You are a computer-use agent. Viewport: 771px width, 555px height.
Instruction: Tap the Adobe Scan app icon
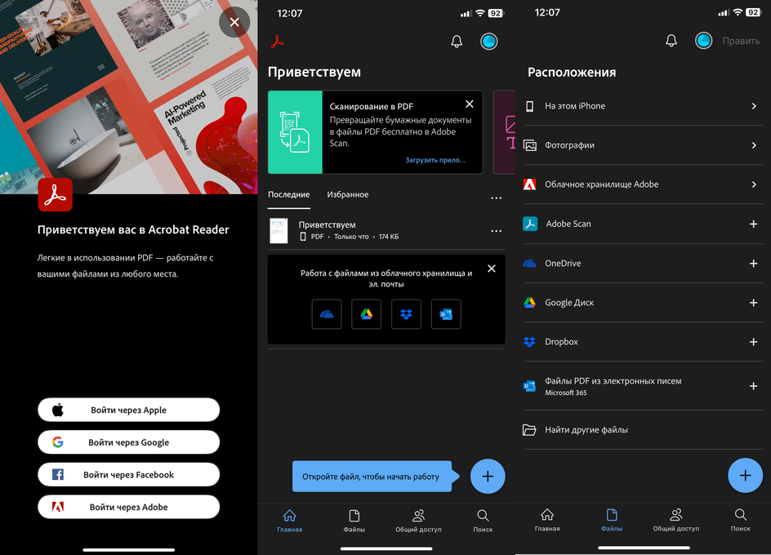(x=530, y=224)
